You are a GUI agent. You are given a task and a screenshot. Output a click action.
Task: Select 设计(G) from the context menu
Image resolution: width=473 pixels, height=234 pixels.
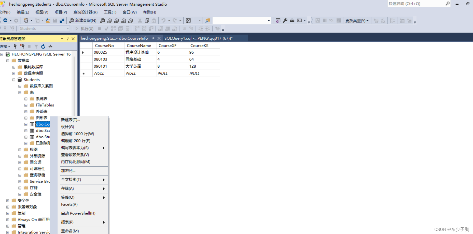67,127
